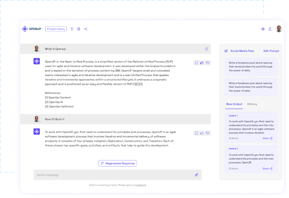Share Variant 2 output
289x198 pixels.
(x=267, y=169)
